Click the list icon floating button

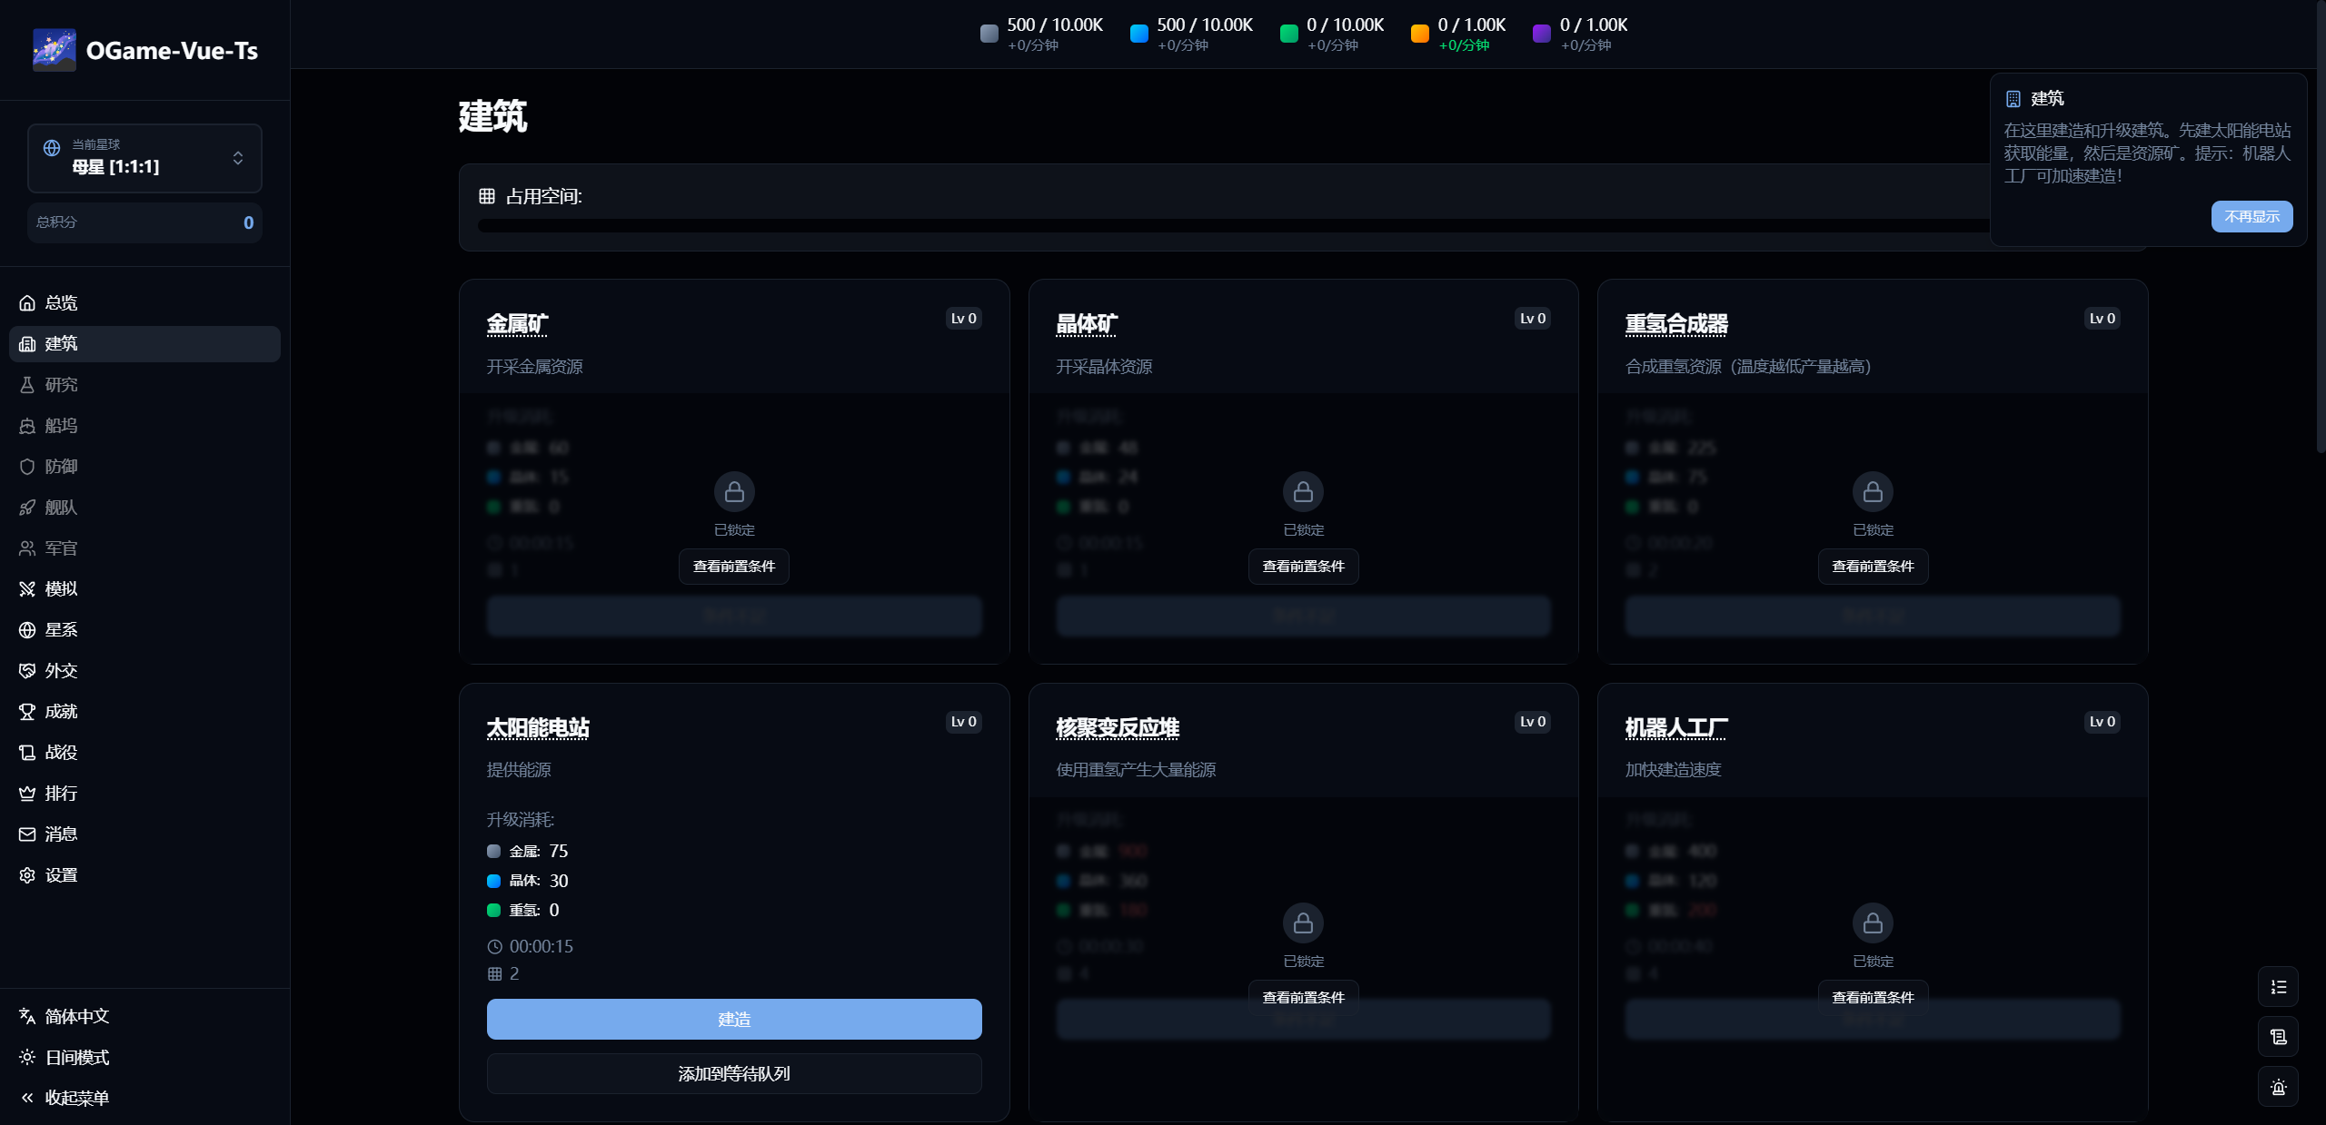2278,987
